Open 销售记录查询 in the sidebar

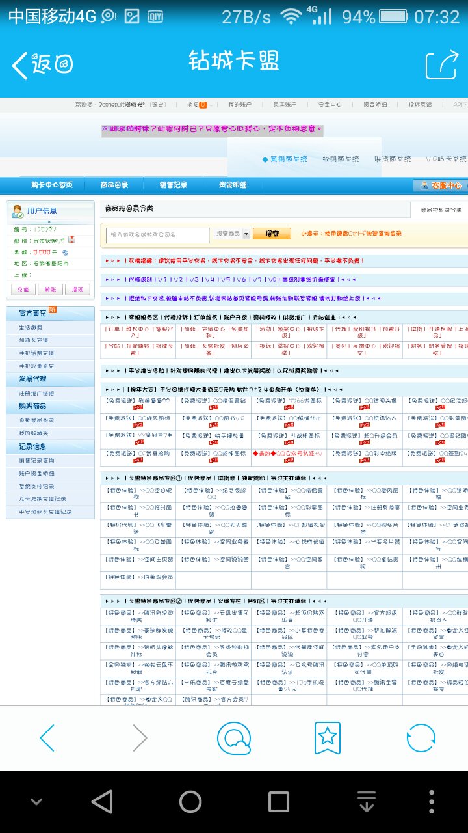36,460
